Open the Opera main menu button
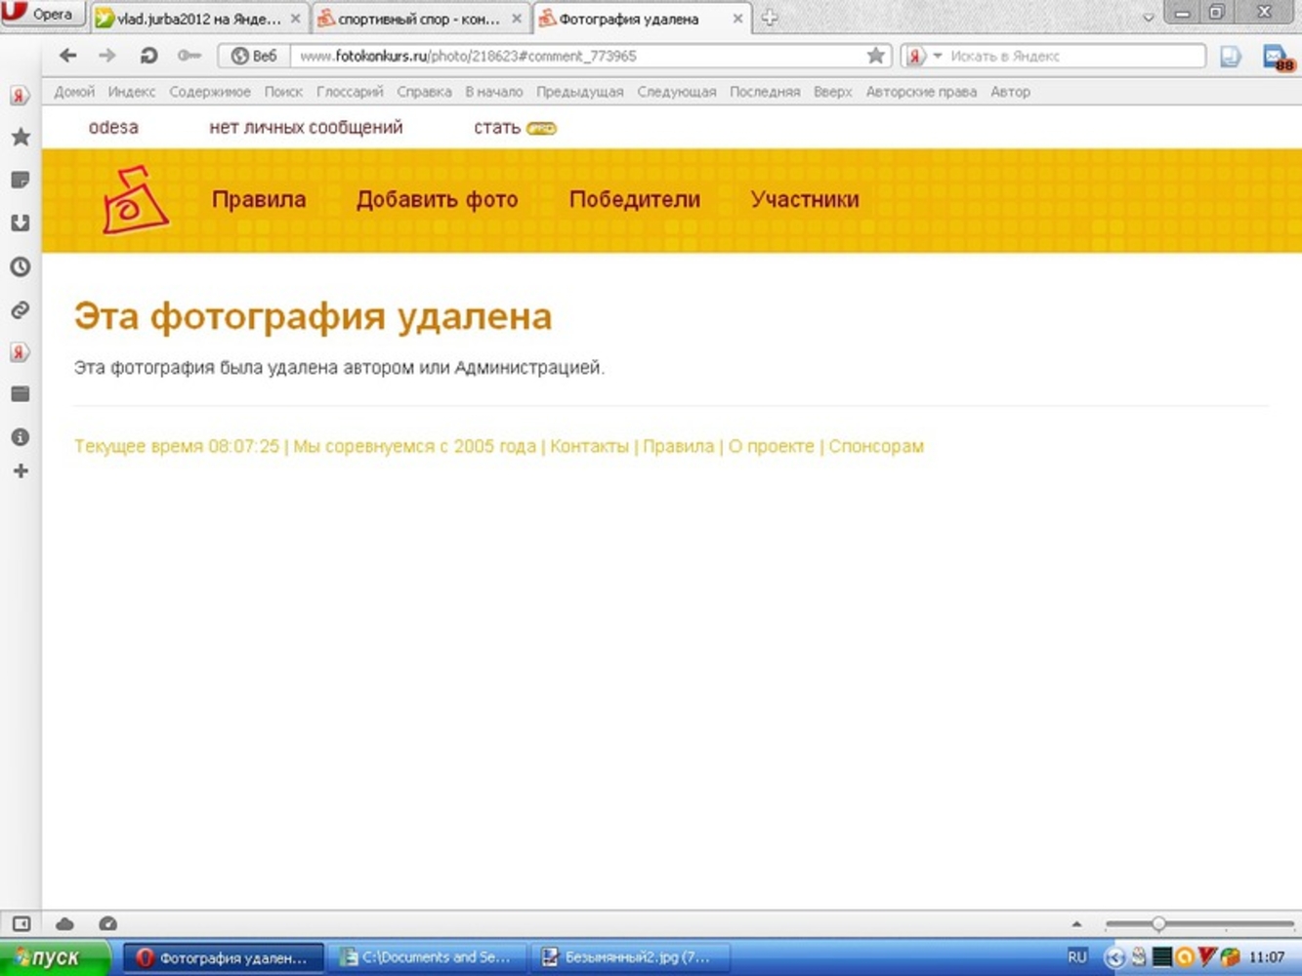The height and width of the screenshot is (976, 1302). pos(41,15)
